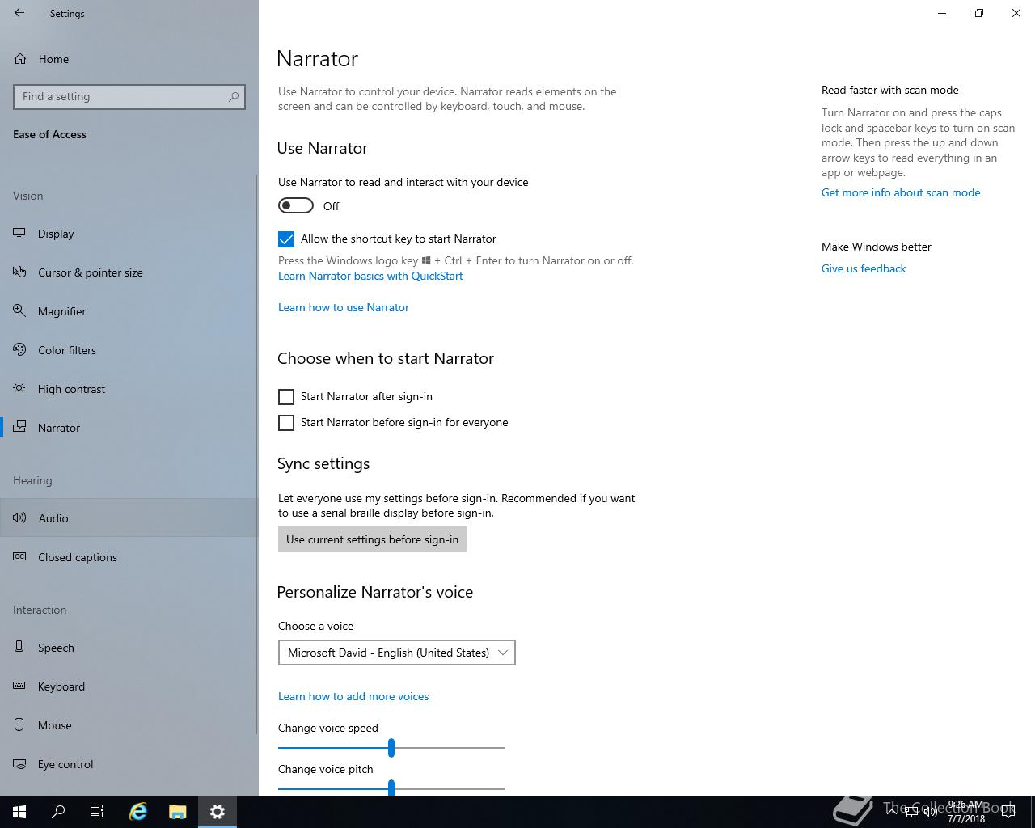Click the Narrator icon in sidebar

[20, 428]
